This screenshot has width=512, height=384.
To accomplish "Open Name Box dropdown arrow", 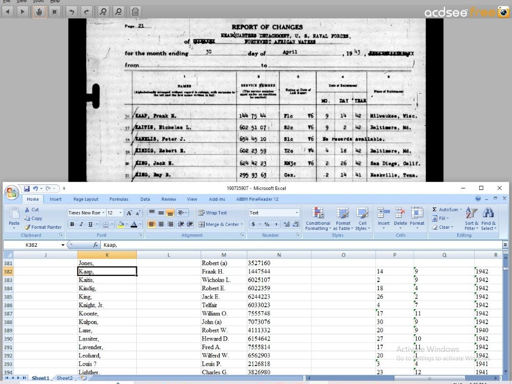I will click(62, 245).
